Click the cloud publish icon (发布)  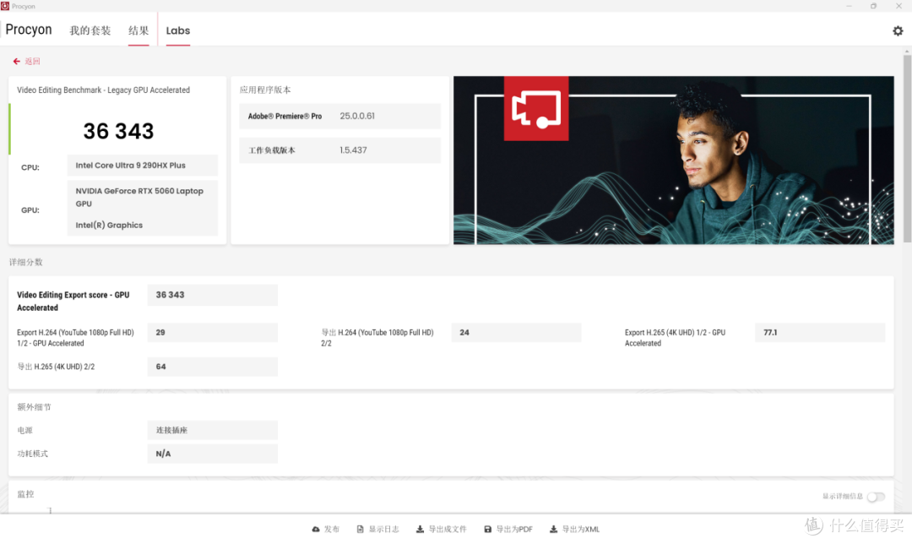point(316,529)
